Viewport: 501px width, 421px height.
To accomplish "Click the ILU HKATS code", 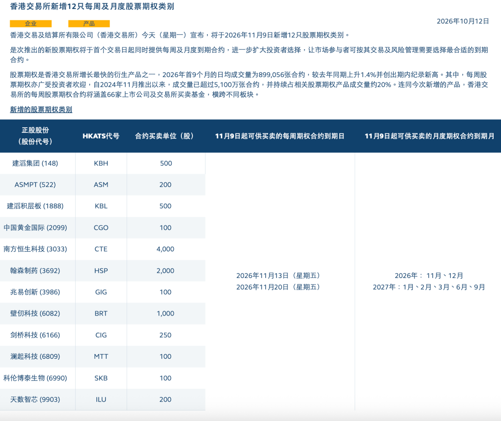I will click(x=101, y=400).
